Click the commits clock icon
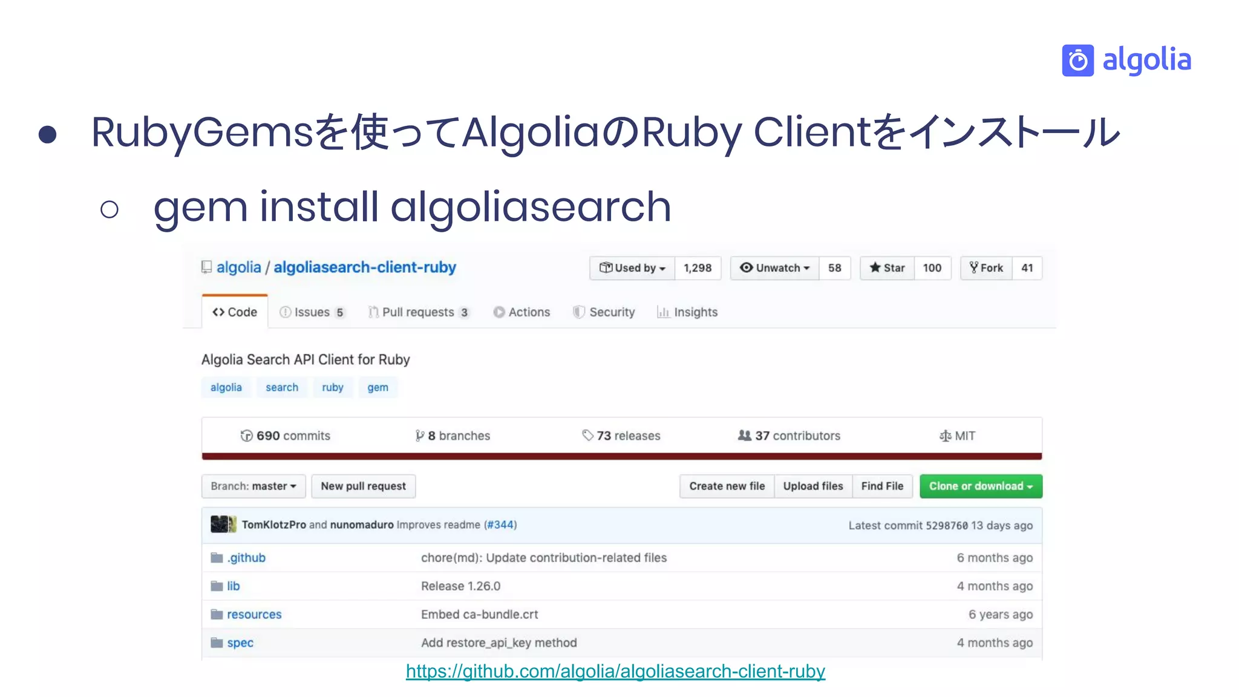The width and height of the screenshot is (1239, 697). tap(246, 436)
